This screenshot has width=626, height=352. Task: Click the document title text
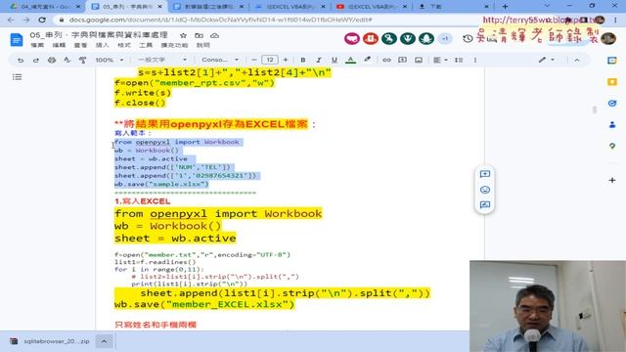(99, 35)
